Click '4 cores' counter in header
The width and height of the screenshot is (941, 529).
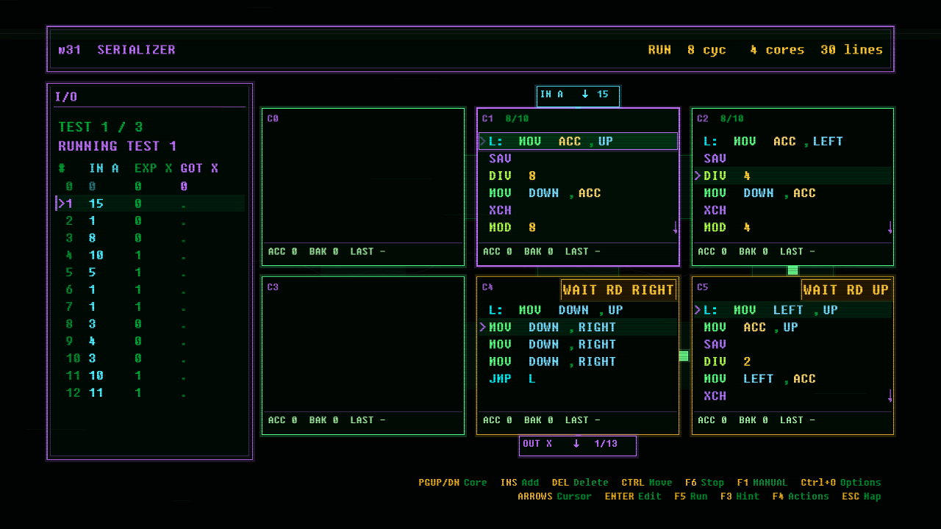(777, 50)
